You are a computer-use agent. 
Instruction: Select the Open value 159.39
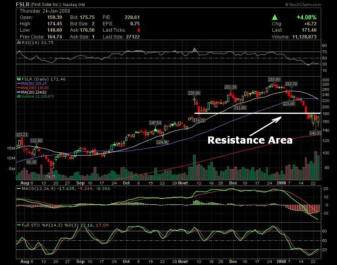point(55,17)
